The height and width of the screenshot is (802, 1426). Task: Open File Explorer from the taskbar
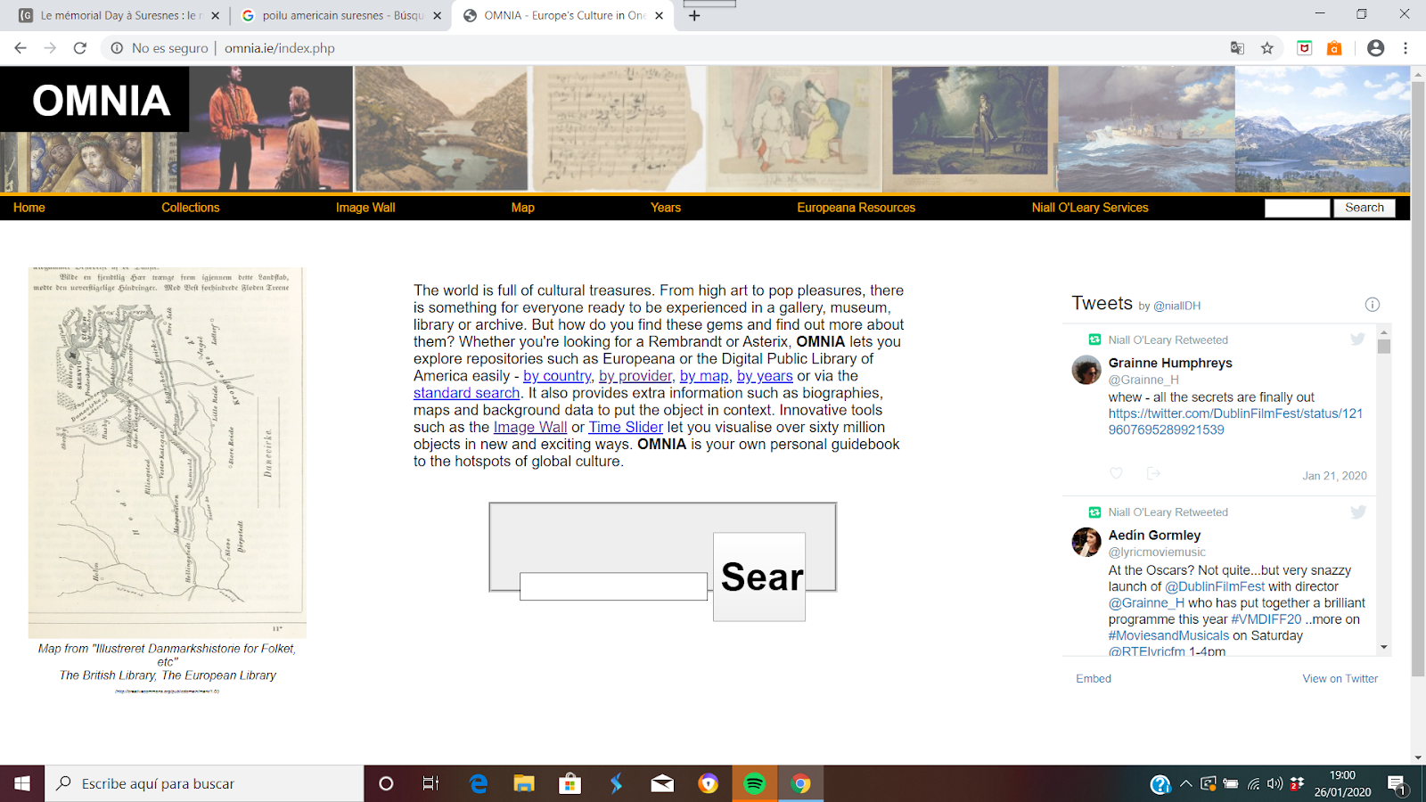524,783
